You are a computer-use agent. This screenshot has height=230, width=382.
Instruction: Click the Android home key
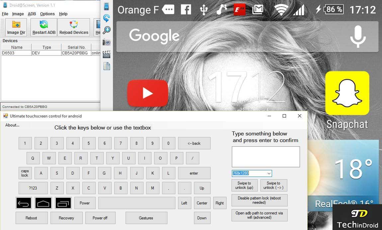click(44, 203)
